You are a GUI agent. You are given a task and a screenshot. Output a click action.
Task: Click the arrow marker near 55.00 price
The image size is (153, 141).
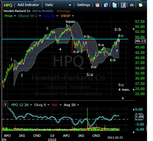[133, 29]
